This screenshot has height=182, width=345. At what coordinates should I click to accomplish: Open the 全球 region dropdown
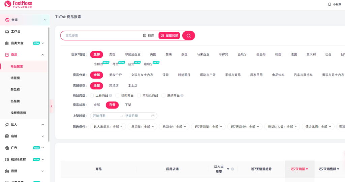pos(25,20)
